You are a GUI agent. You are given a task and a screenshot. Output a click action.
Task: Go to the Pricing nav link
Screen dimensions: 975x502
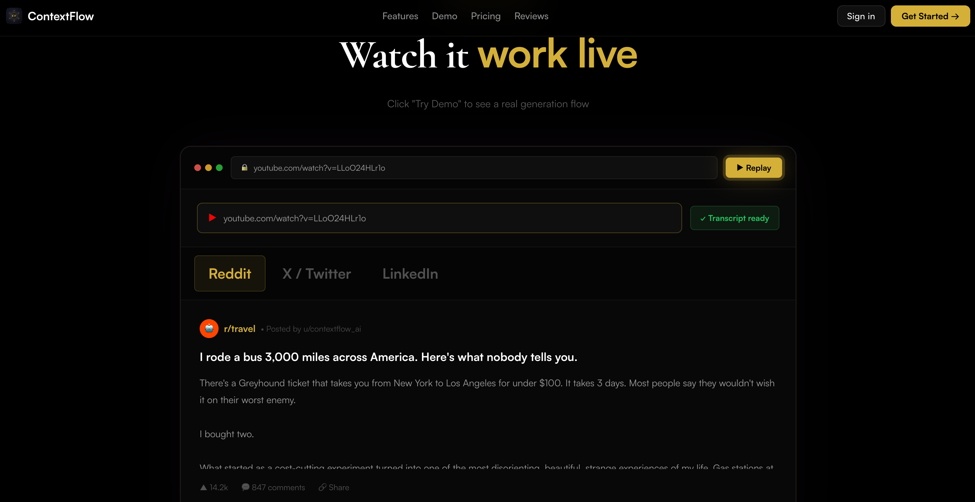(485, 16)
